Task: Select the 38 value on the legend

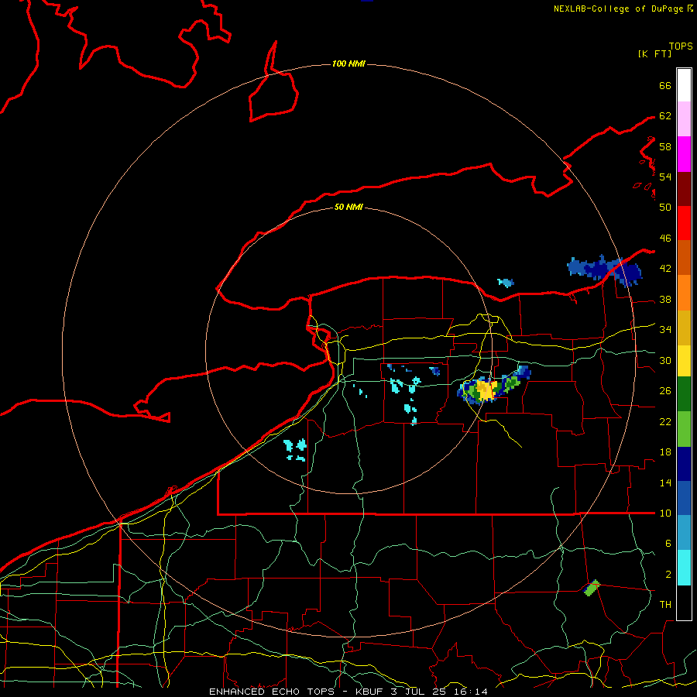Action: tap(665, 300)
